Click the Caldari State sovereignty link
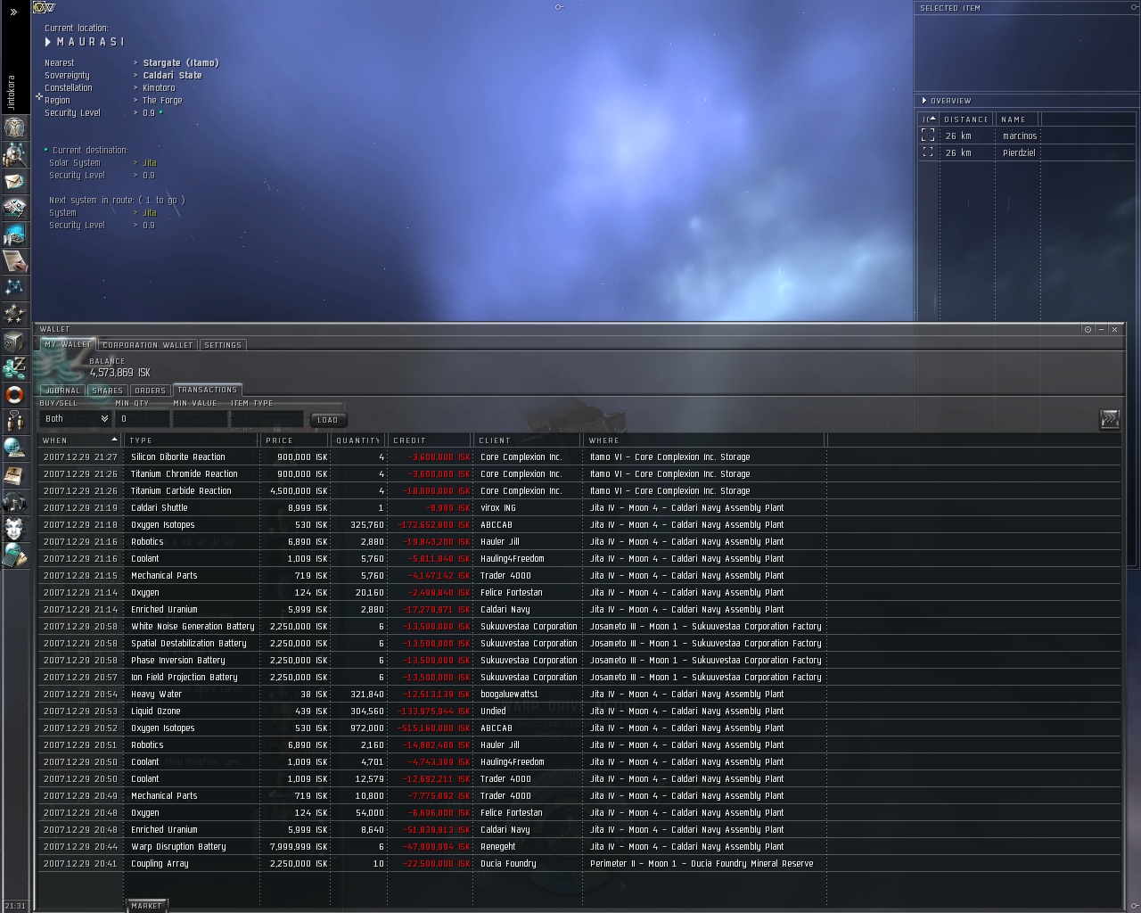The image size is (1141, 913). click(172, 76)
